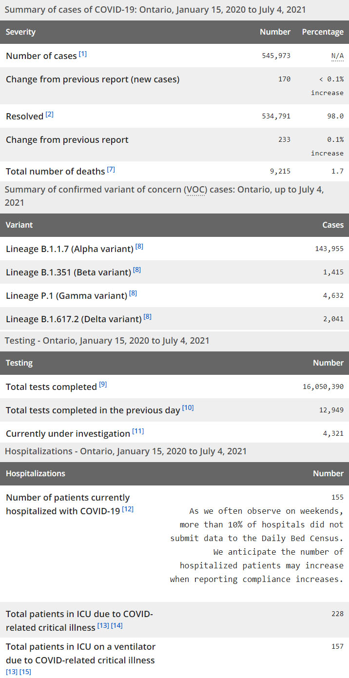Click footnote 15 in the ventilator row
Viewport: 349px width, 678px height.
[x=25, y=672]
